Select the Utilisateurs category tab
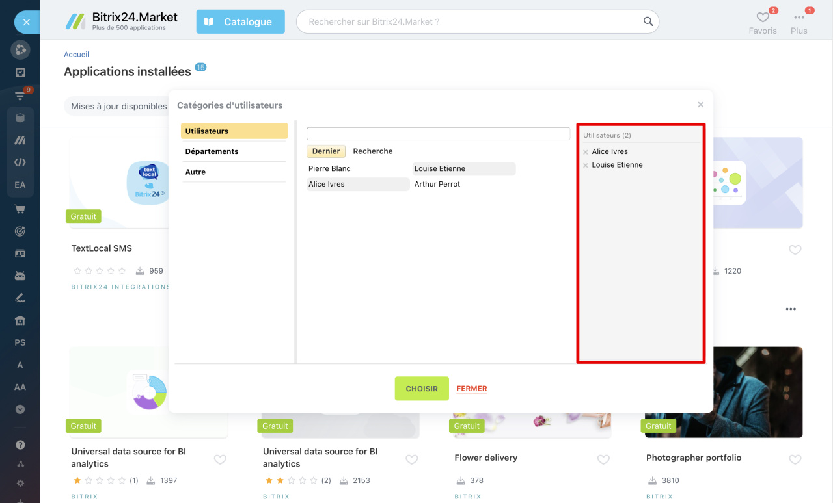This screenshot has width=833, height=503. click(234, 131)
